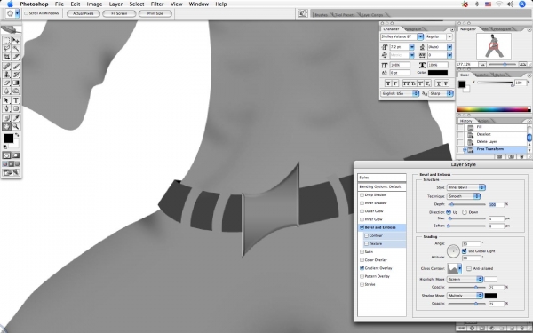Open the Layer menu
The image size is (533, 333).
(x=115, y=4)
